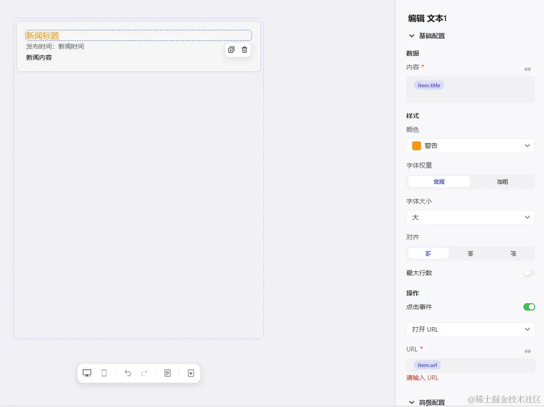Open the data binding link icon beside 内容

527,69
